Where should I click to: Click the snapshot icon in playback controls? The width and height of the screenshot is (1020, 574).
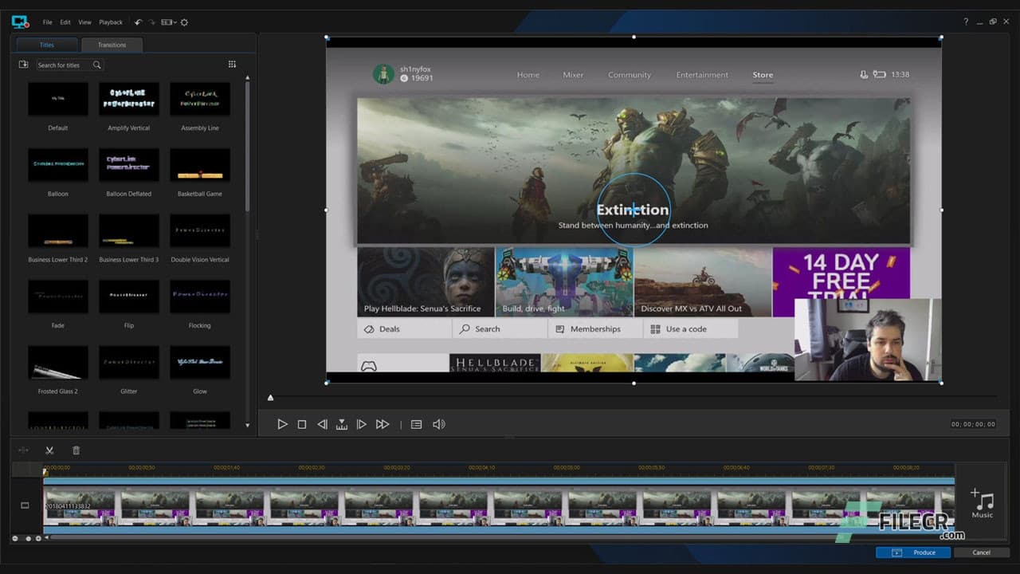tap(342, 424)
